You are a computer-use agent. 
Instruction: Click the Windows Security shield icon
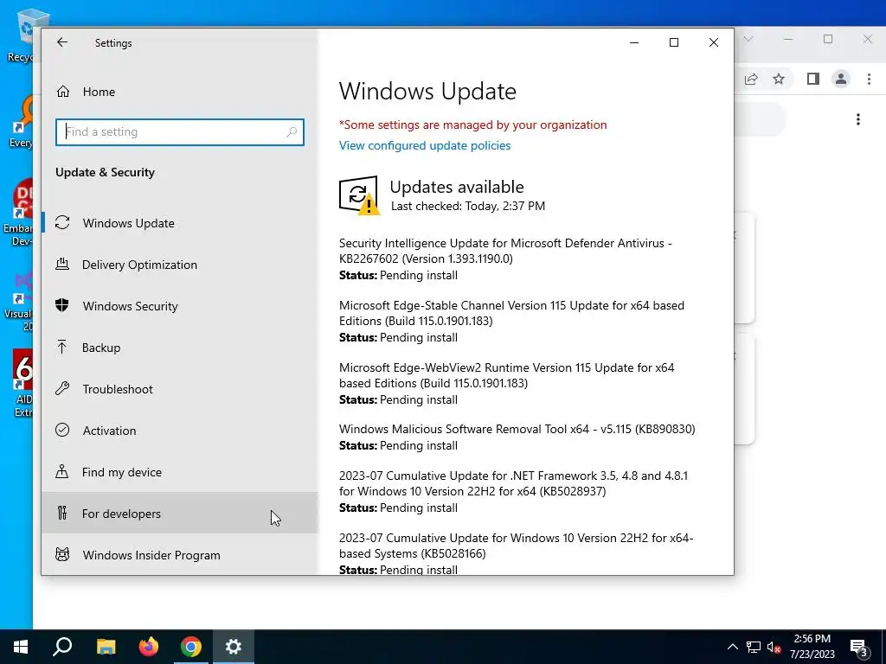click(62, 305)
